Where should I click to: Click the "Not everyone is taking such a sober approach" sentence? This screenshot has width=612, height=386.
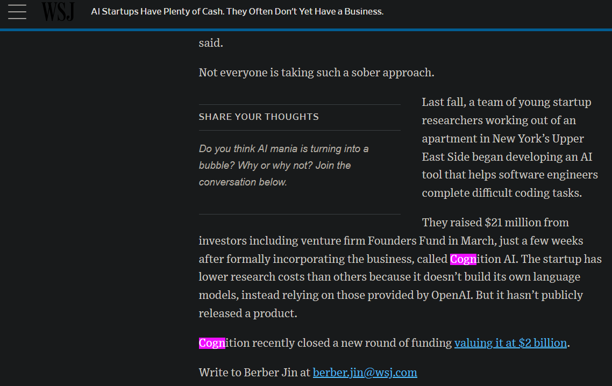point(316,73)
